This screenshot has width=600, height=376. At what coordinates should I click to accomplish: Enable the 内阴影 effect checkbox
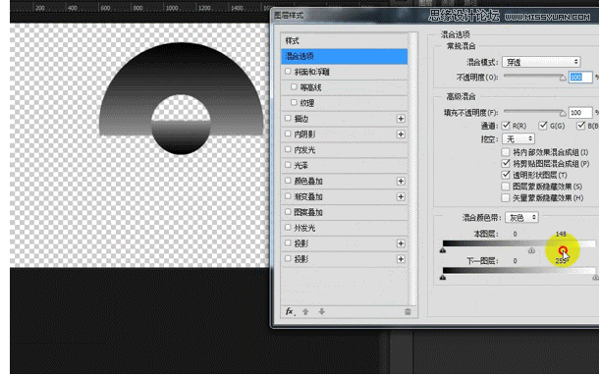click(x=288, y=134)
